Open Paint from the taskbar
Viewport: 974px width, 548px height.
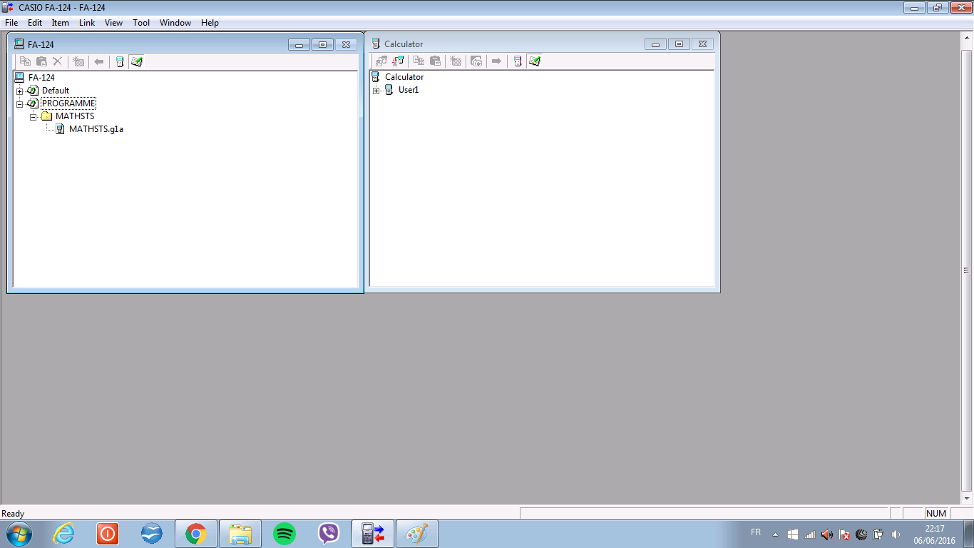[x=417, y=534]
